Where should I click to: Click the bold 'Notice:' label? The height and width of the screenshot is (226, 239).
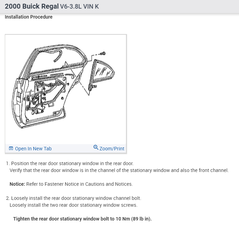pos(17,184)
